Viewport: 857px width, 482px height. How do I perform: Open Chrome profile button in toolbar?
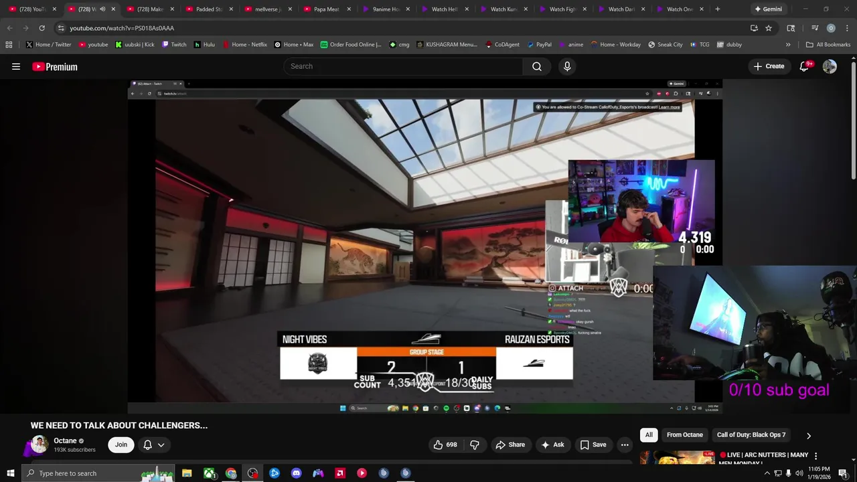(x=831, y=28)
